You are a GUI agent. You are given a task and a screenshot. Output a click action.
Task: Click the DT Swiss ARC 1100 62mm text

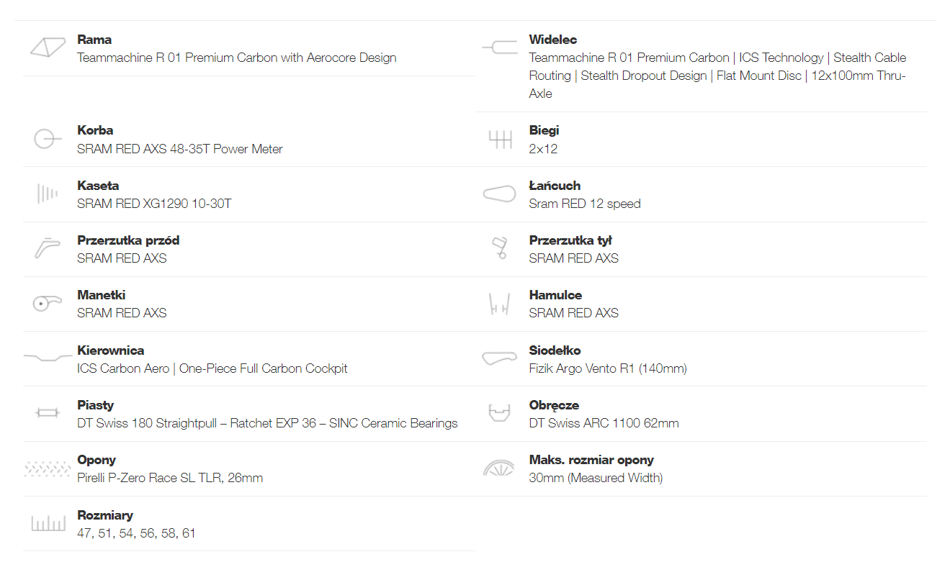[604, 423]
